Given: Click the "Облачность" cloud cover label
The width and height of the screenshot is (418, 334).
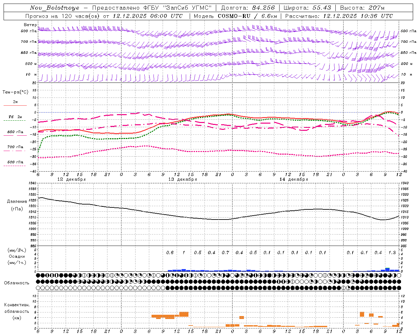Looking at the screenshot, I should click(x=17, y=283).
